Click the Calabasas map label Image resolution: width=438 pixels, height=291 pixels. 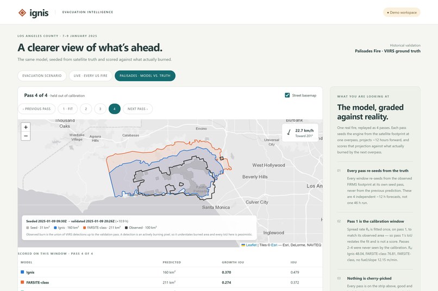130,135
